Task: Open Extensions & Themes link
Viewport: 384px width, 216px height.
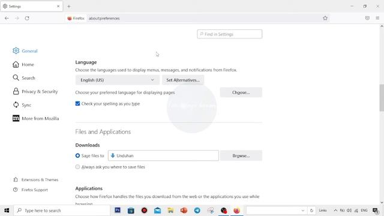Action: pyautogui.click(x=36, y=180)
